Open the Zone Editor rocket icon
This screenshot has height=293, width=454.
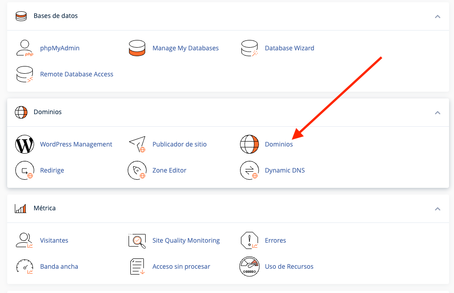click(137, 170)
